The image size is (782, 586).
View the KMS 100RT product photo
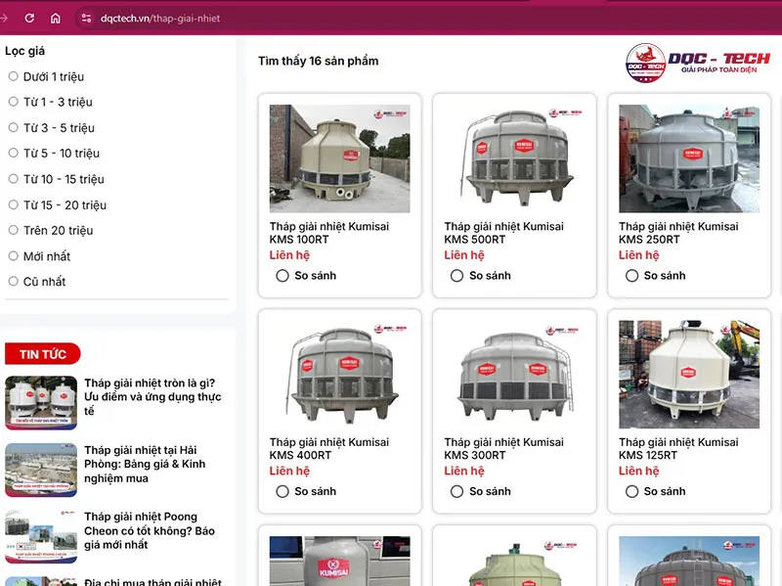(x=339, y=158)
